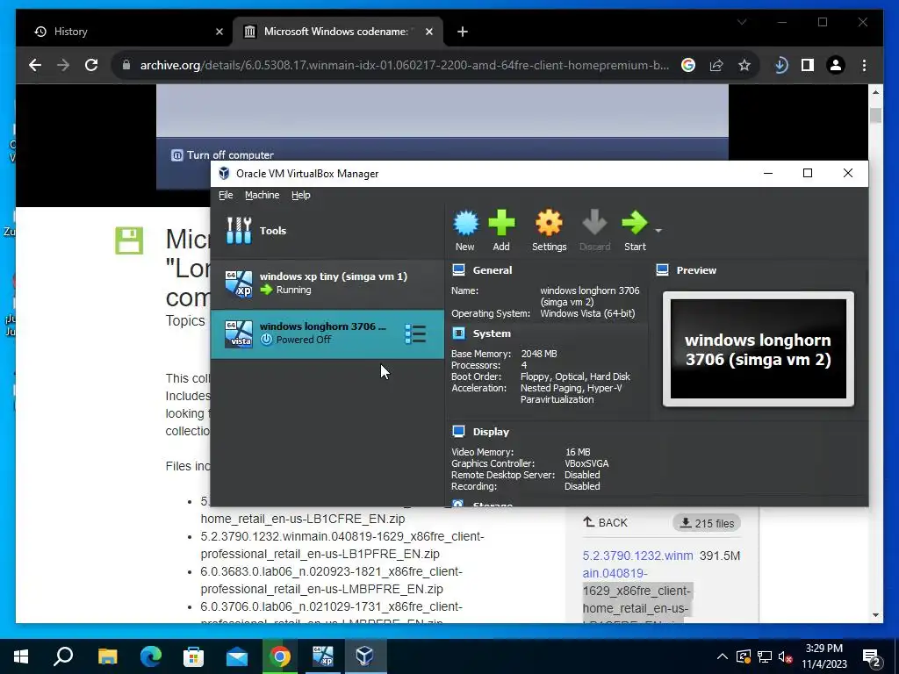Select Tools in VirtualBox sidebar
Image resolution: width=899 pixels, height=674 pixels.
(327, 231)
